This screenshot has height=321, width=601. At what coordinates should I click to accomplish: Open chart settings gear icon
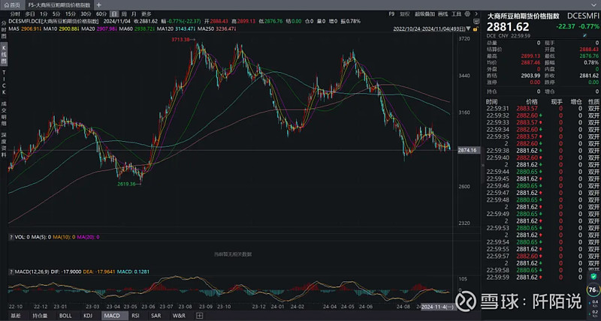467,14
